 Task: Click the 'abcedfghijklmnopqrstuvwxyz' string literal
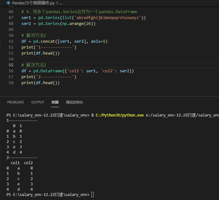[x=108, y=18]
